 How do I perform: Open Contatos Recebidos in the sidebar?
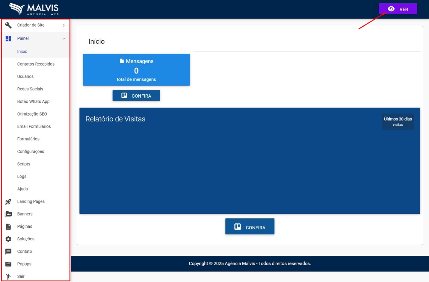[36, 64]
